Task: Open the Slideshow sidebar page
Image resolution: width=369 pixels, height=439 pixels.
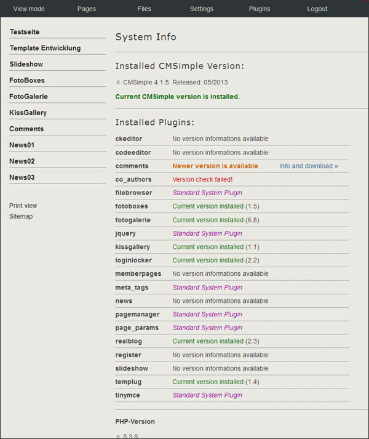Action: coord(26,65)
